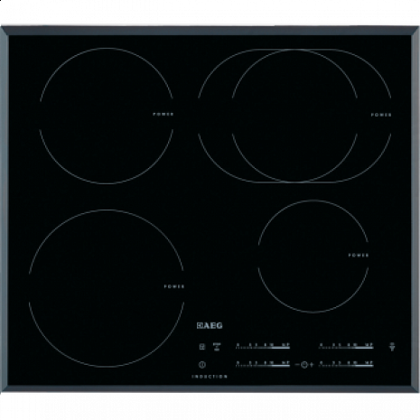The width and height of the screenshot is (420, 420).
Task: Tap the INDUCTION text label
Action: [x=210, y=377]
